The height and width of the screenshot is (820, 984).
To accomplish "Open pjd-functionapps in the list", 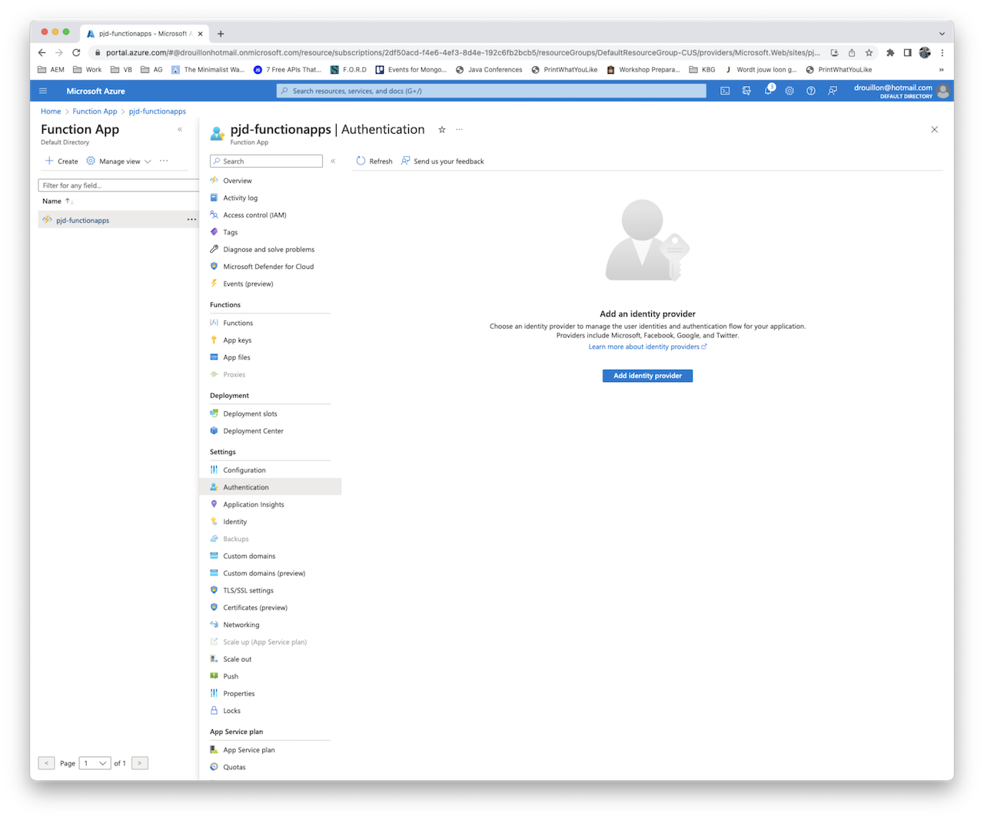I will coord(82,221).
